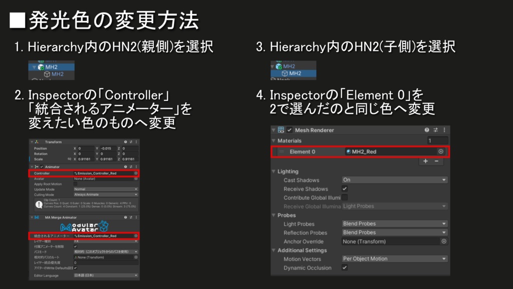Click the MA Merge Animator component icon

coord(37,217)
